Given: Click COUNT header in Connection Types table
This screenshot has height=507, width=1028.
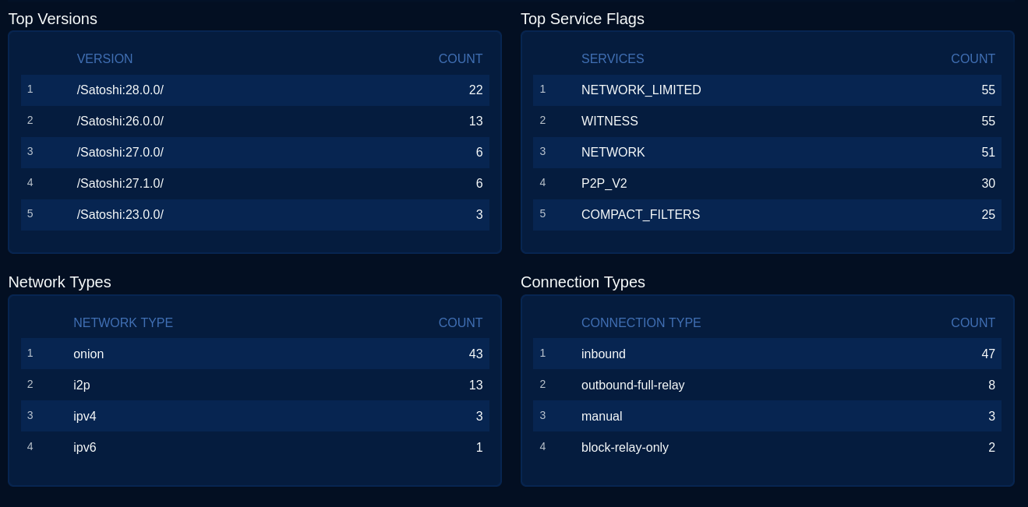Looking at the screenshot, I should 973,323.
